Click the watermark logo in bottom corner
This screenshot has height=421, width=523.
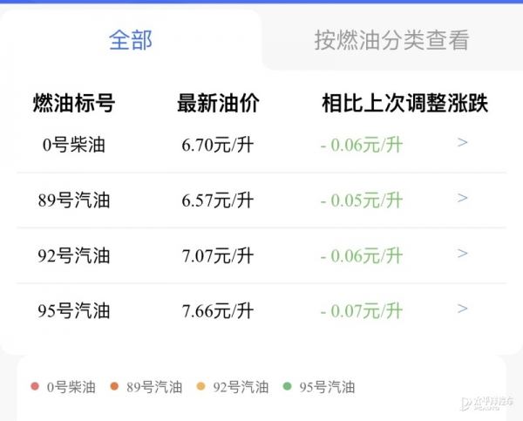click(486, 404)
